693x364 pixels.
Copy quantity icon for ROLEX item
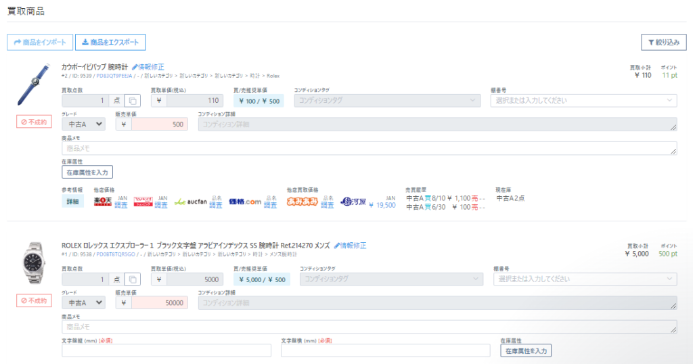tap(133, 279)
